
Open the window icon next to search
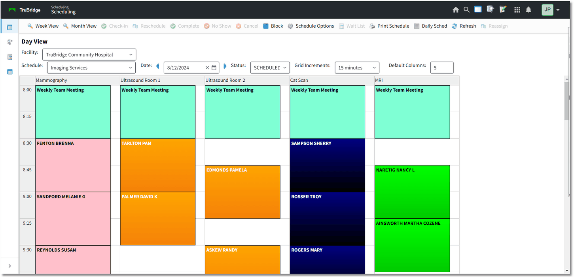pyautogui.click(x=478, y=9)
